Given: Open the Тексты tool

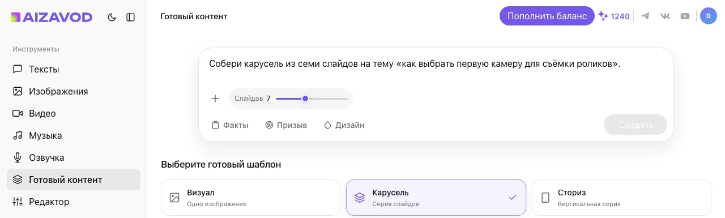Looking at the screenshot, I should point(74,69).
